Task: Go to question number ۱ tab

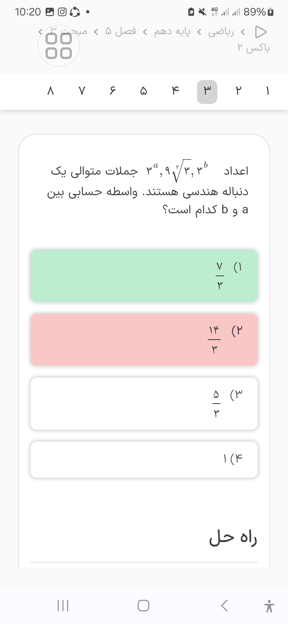Action: 267,91
